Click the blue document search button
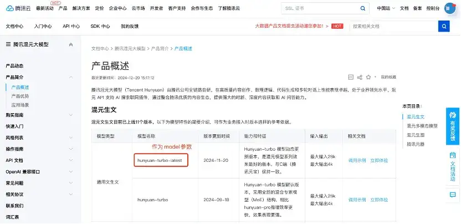Image resolution: width=461 pixels, height=224 pixels. tap(444, 26)
